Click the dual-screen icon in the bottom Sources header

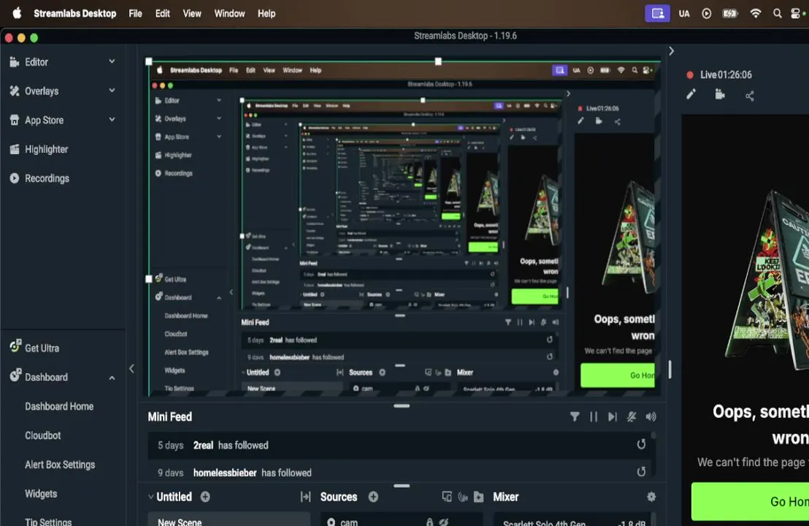[x=447, y=497]
